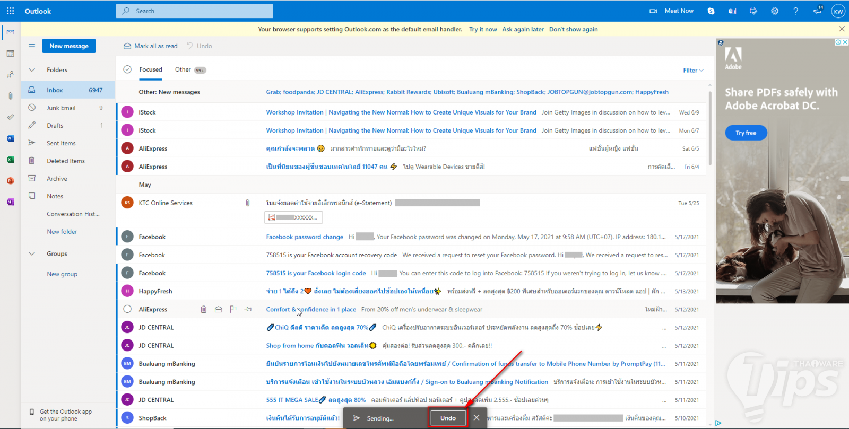Open the Other: New messages summary row

[x=411, y=92]
